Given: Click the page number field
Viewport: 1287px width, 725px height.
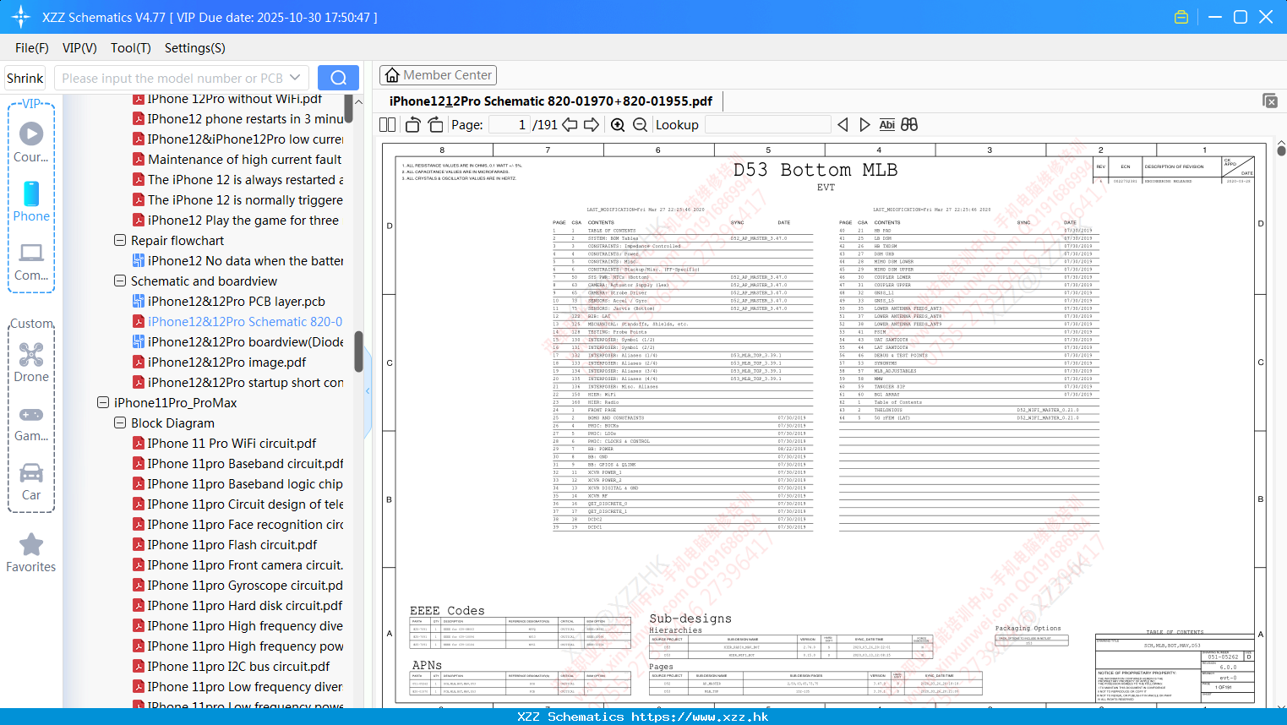Looking at the screenshot, I should click(510, 124).
